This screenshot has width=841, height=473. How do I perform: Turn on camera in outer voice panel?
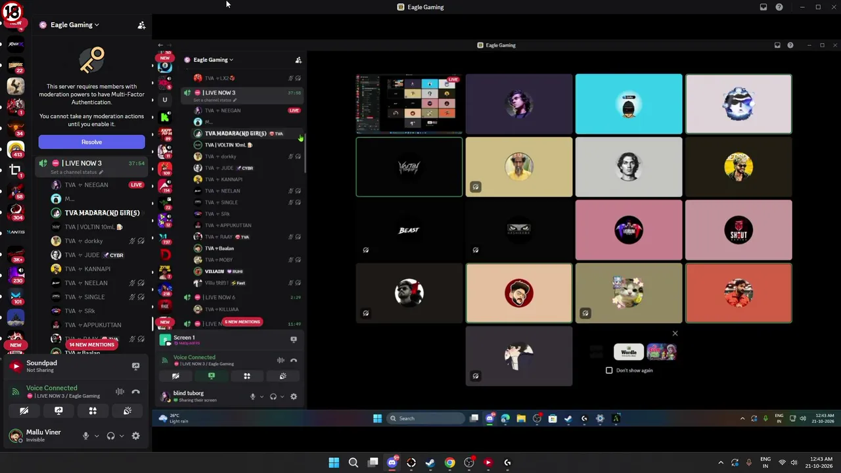[x=24, y=411]
